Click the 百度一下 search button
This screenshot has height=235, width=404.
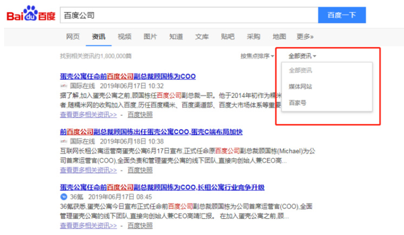pos(342,15)
